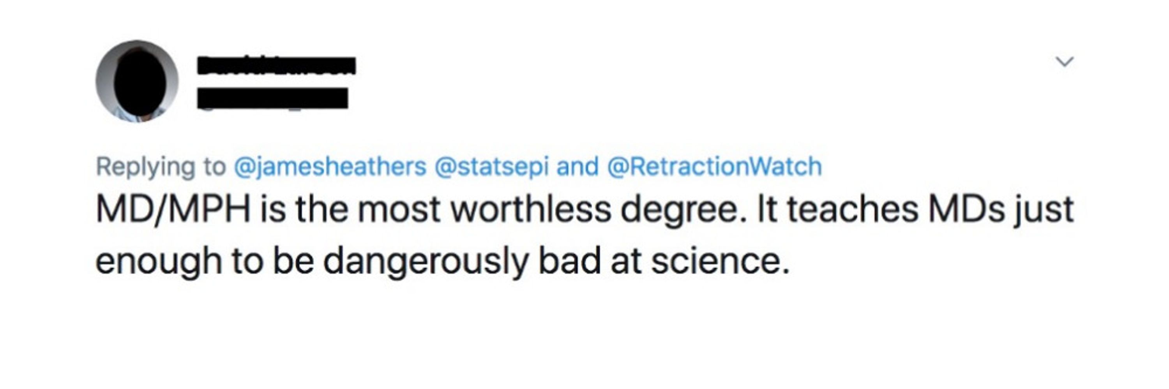Click the blacked-out profile avatar
The image size is (1169, 389).
point(137,81)
